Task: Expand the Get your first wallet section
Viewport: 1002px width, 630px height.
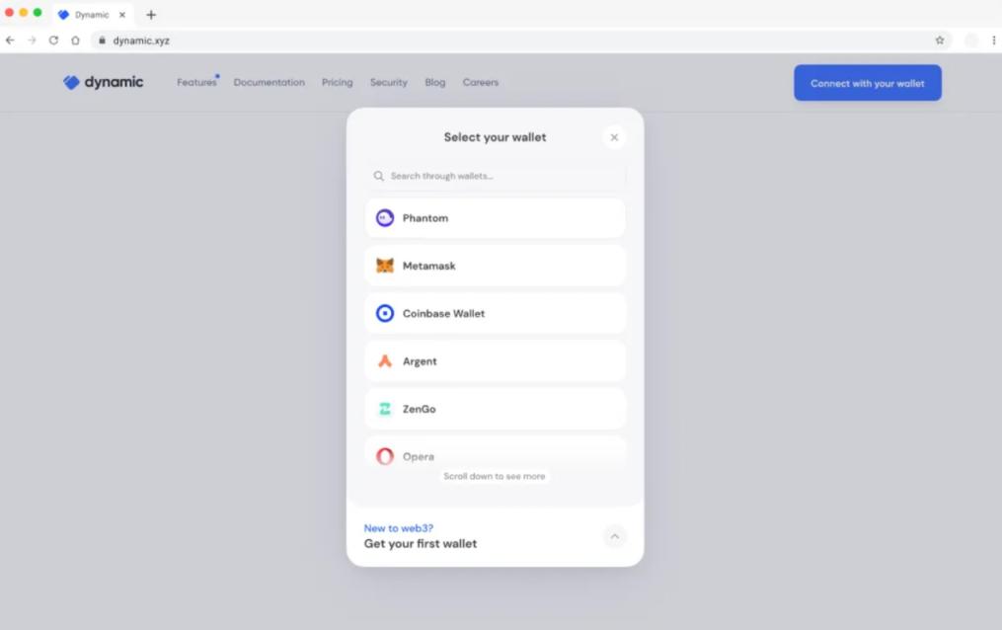Action: click(x=614, y=536)
